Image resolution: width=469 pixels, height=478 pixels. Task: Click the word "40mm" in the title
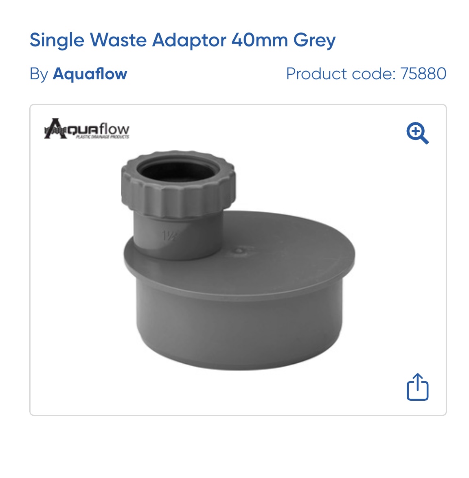pos(260,40)
